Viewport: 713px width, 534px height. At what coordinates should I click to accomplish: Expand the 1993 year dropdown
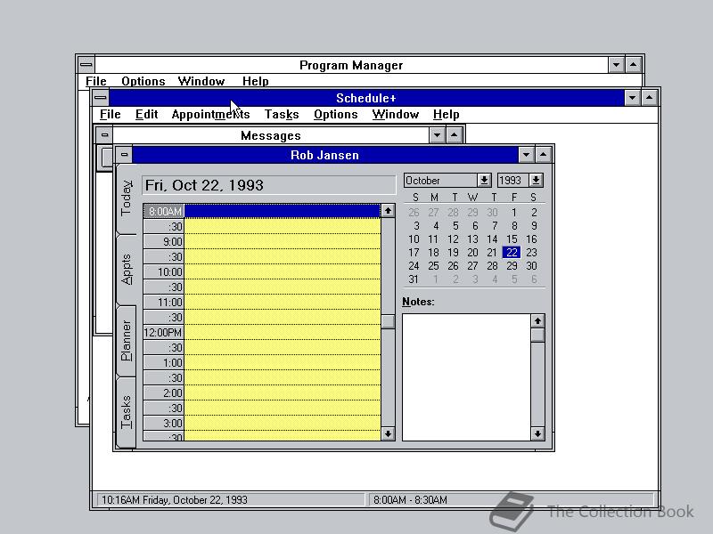(x=537, y=181)
